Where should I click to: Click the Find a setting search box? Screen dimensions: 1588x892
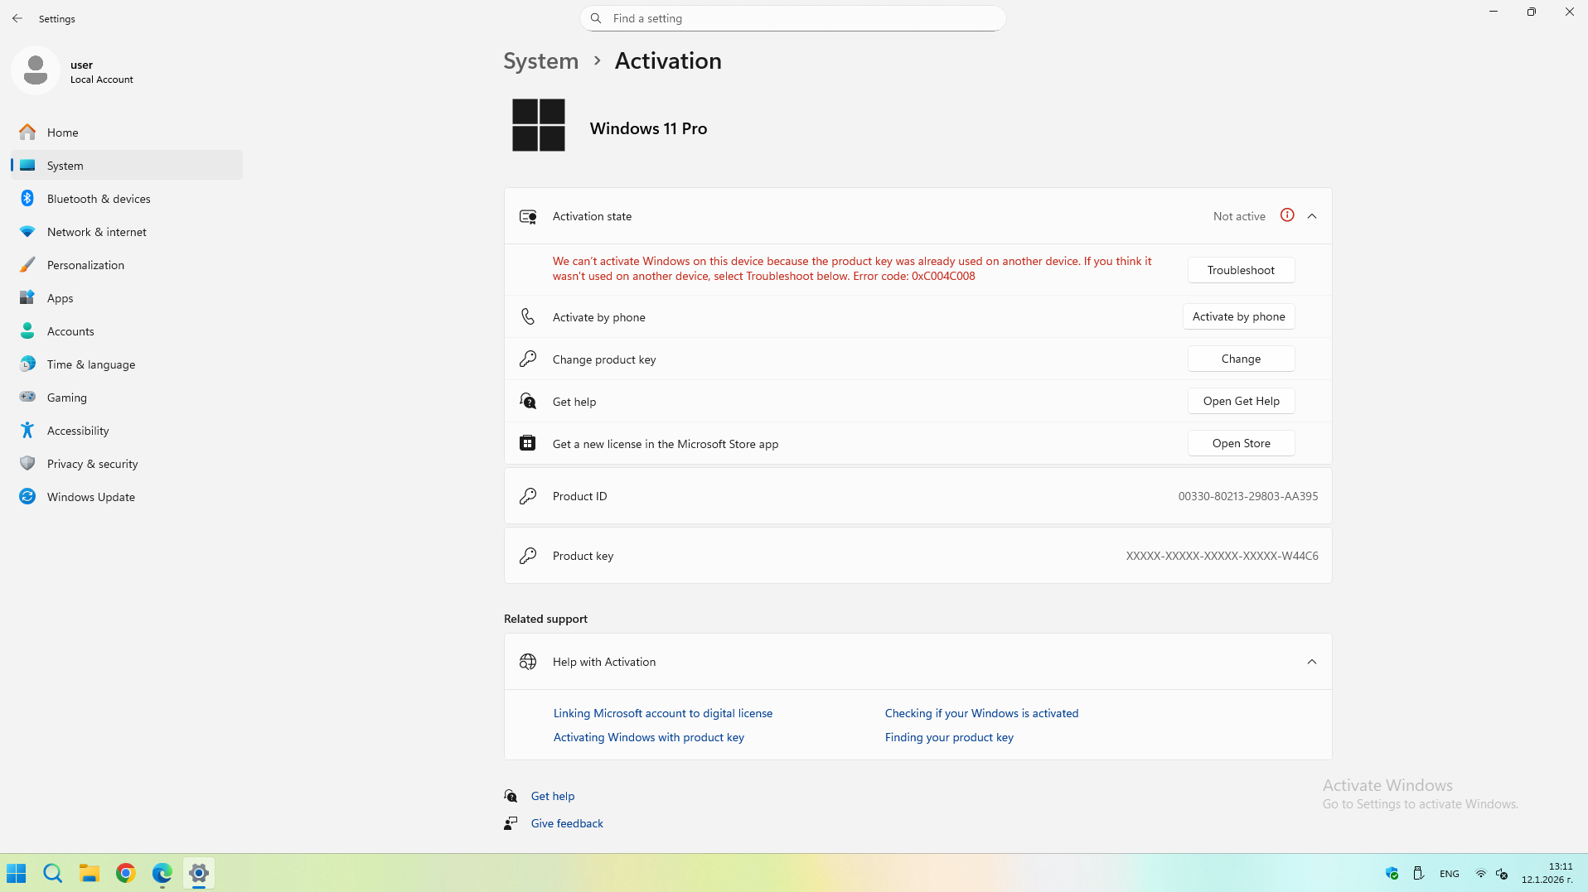coord(793,18)
